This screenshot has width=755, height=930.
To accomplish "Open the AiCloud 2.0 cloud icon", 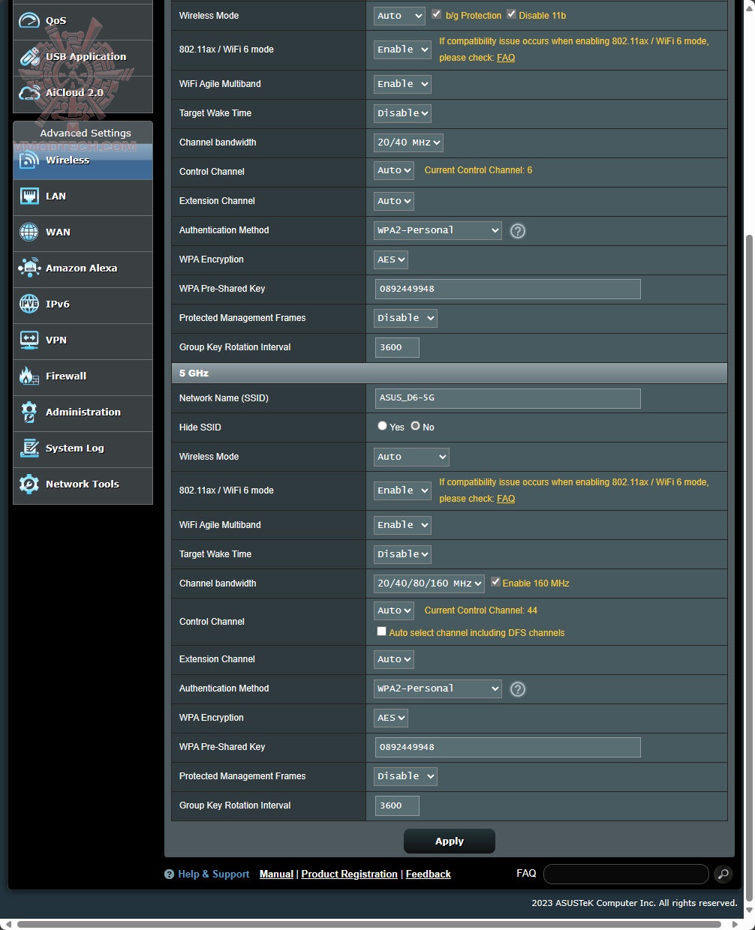I will click(29, 92).
